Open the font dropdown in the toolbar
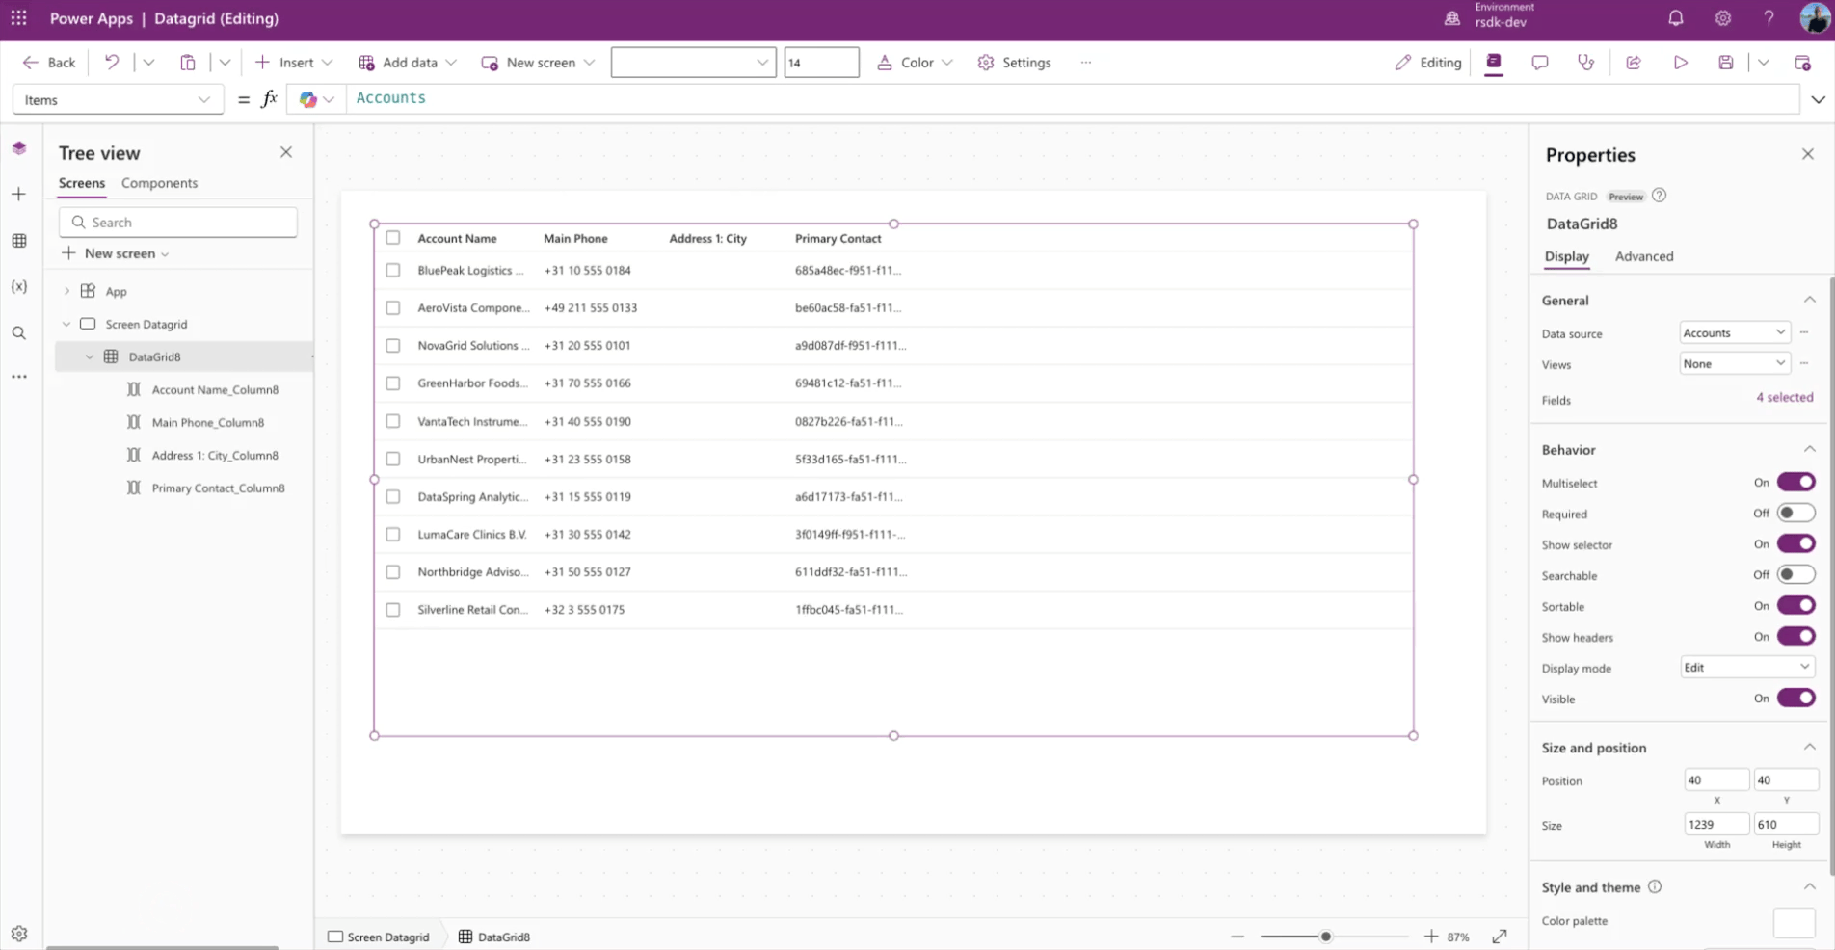 pos(693,63)
